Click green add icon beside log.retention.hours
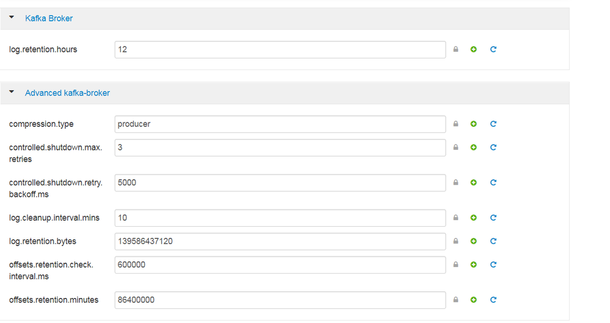This screenshot has width=610, height=323. [473, 49]
